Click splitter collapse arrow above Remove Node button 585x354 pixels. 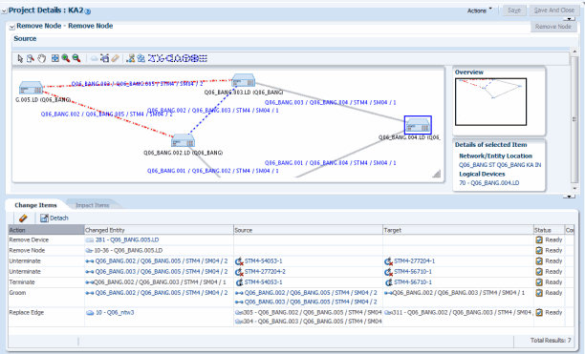tap(569, 19)
